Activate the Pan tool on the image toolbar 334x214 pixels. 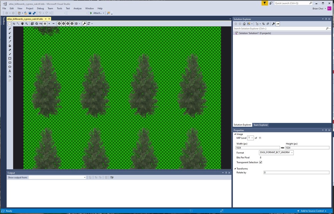coord(22,23)
